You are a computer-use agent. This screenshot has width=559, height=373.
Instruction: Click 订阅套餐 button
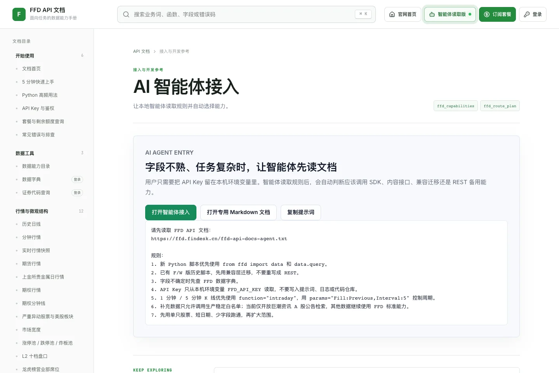497,14
